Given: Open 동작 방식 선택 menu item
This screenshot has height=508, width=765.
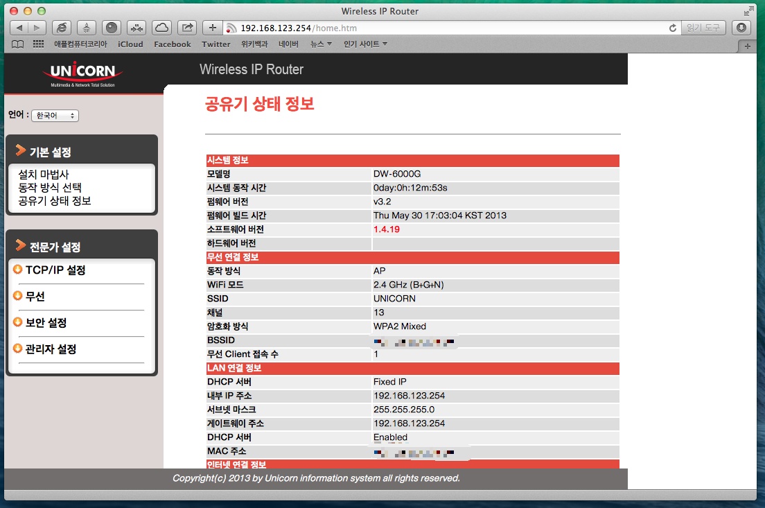Looking at the screenshot, I should click(50, 187).
